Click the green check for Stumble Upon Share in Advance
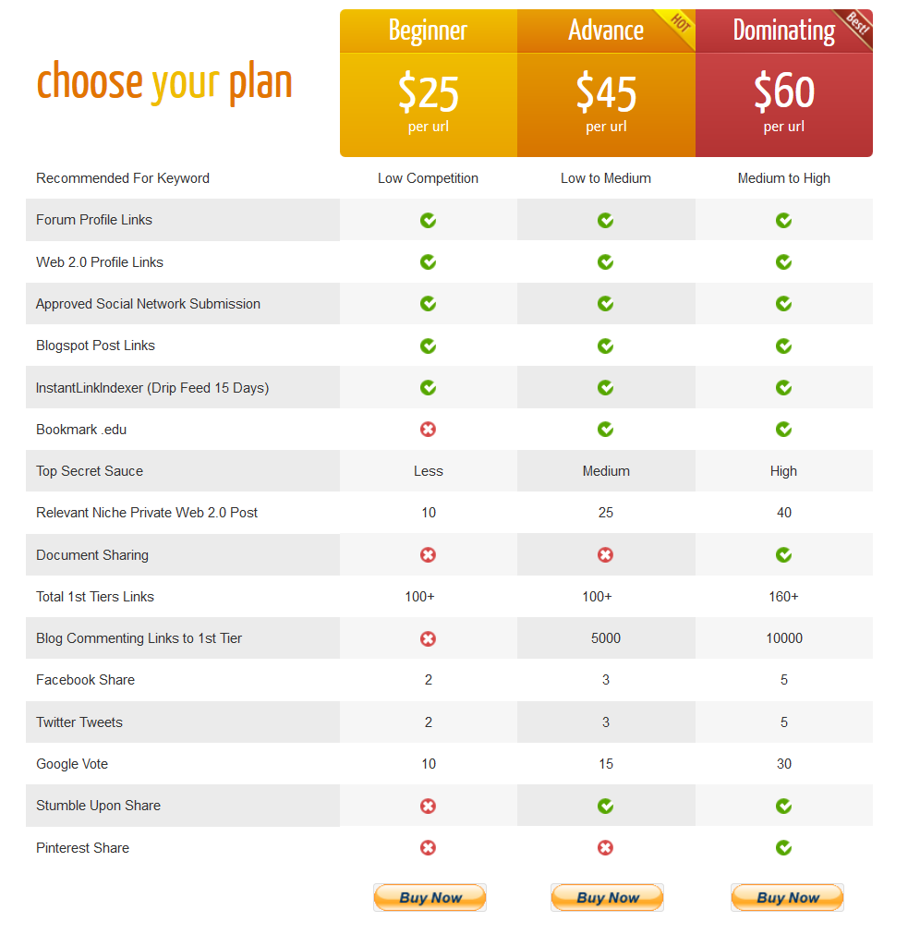908x934 pixels. click(606, 806)
